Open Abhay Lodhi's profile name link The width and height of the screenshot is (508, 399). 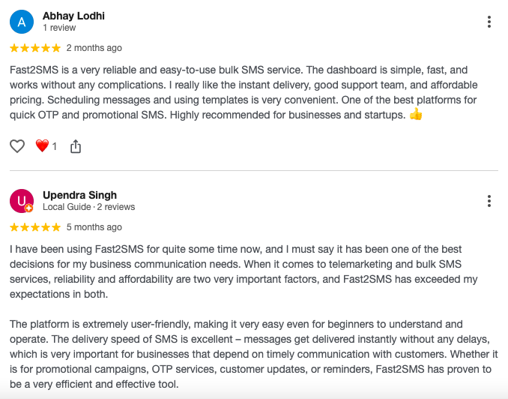pos(73,16)
